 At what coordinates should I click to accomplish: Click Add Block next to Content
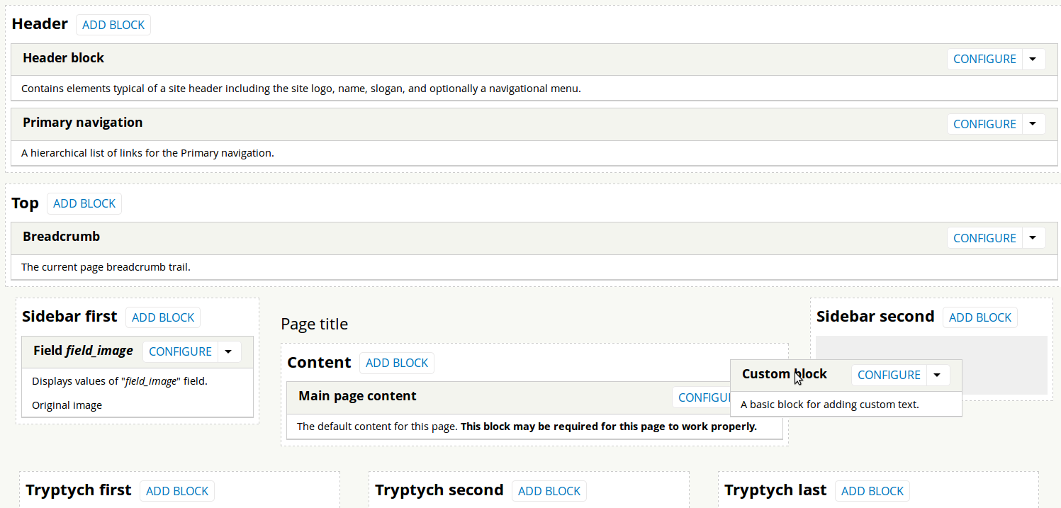[x=397, y=363]
